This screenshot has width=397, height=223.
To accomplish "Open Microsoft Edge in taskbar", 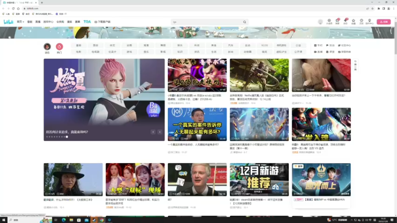I will point(64,220).
